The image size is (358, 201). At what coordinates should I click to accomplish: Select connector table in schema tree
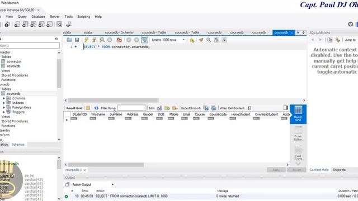tap(13, 61)
